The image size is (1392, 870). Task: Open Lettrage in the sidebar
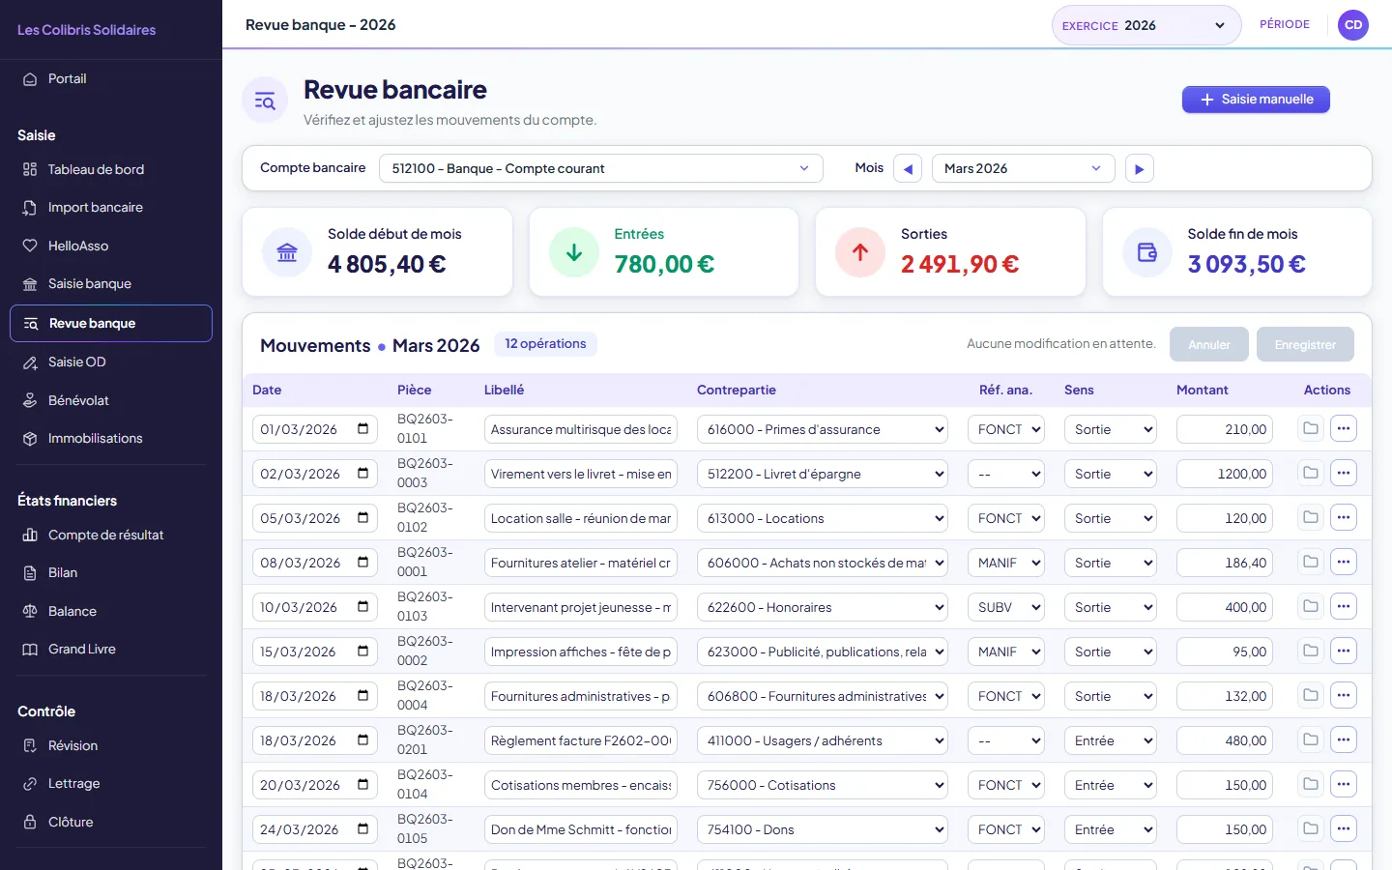111,784
